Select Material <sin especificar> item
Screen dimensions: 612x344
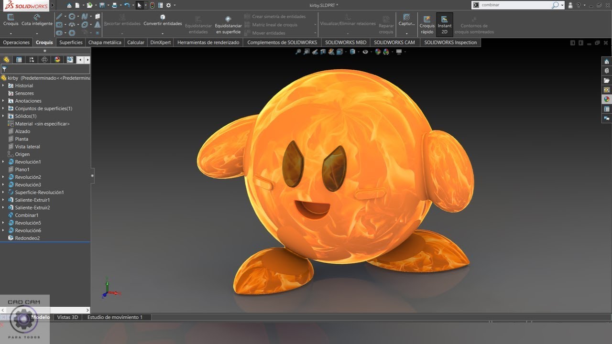42,124
